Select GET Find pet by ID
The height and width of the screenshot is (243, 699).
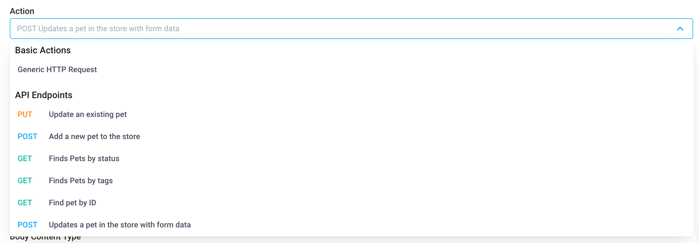pyautogui.click(x=72, y=202)
